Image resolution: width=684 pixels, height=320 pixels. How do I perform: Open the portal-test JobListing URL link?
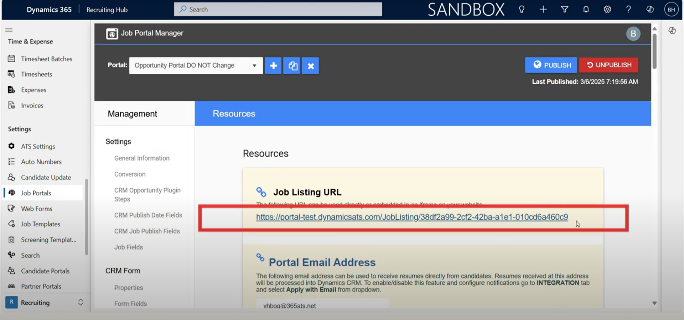412,217
